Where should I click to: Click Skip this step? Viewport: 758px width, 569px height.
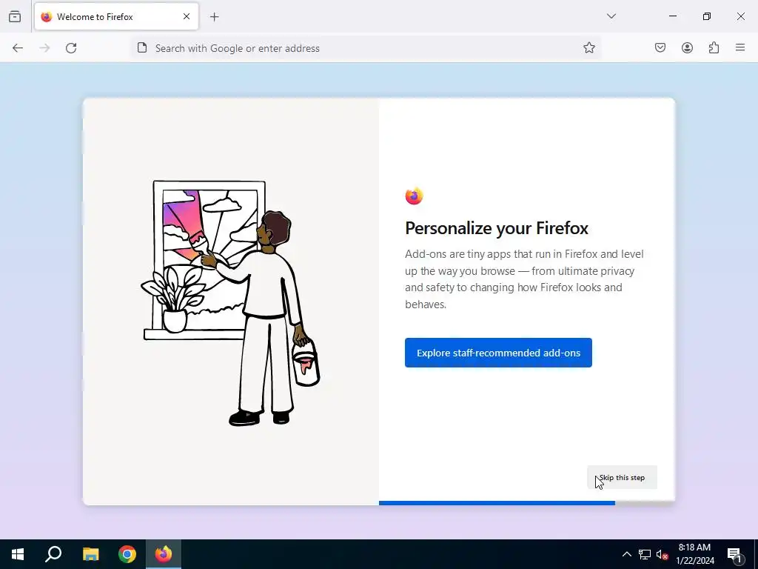622,478
